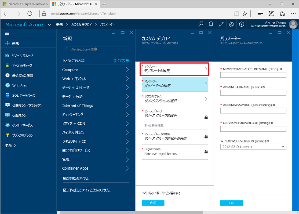The height and width of the screenshot is (214, 299).
Task: Click the OK button in parameters blade
Action: pos(231,203)
